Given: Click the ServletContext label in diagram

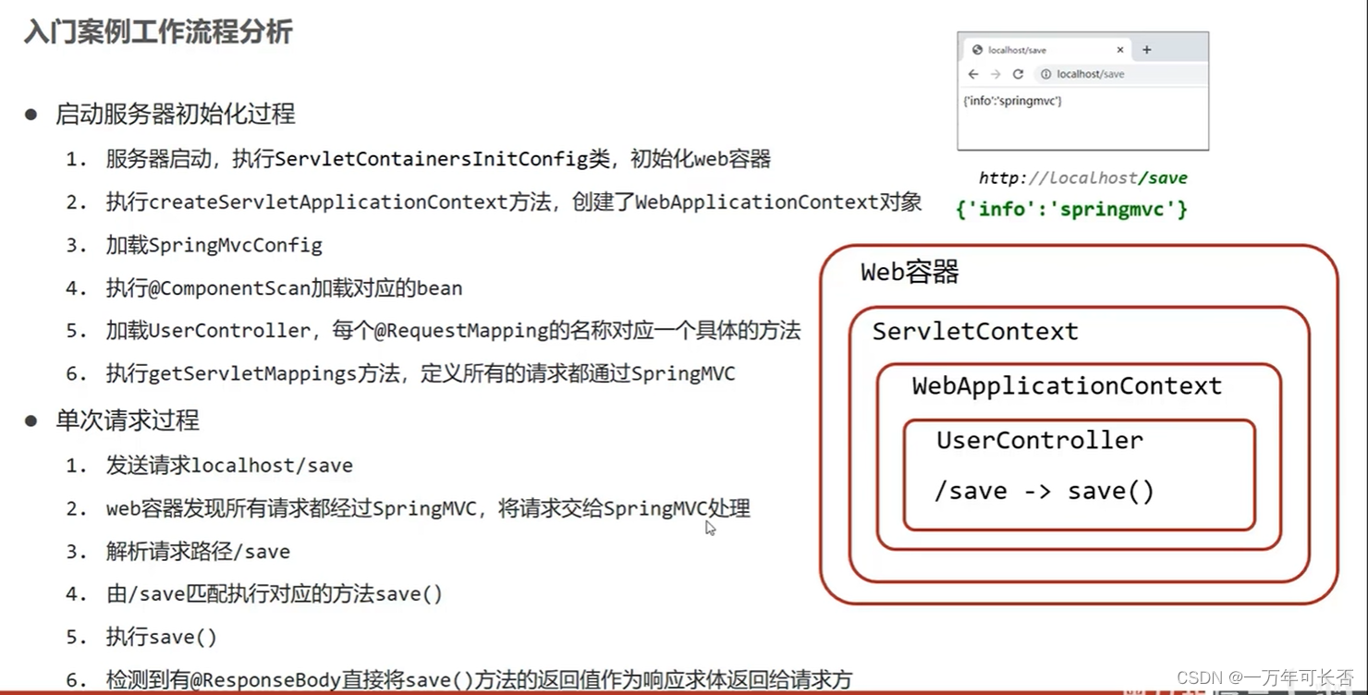Looking at the screenshot, I should point(975,331).
